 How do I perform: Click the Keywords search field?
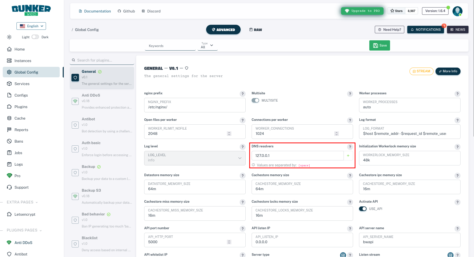tap(170, 46)
